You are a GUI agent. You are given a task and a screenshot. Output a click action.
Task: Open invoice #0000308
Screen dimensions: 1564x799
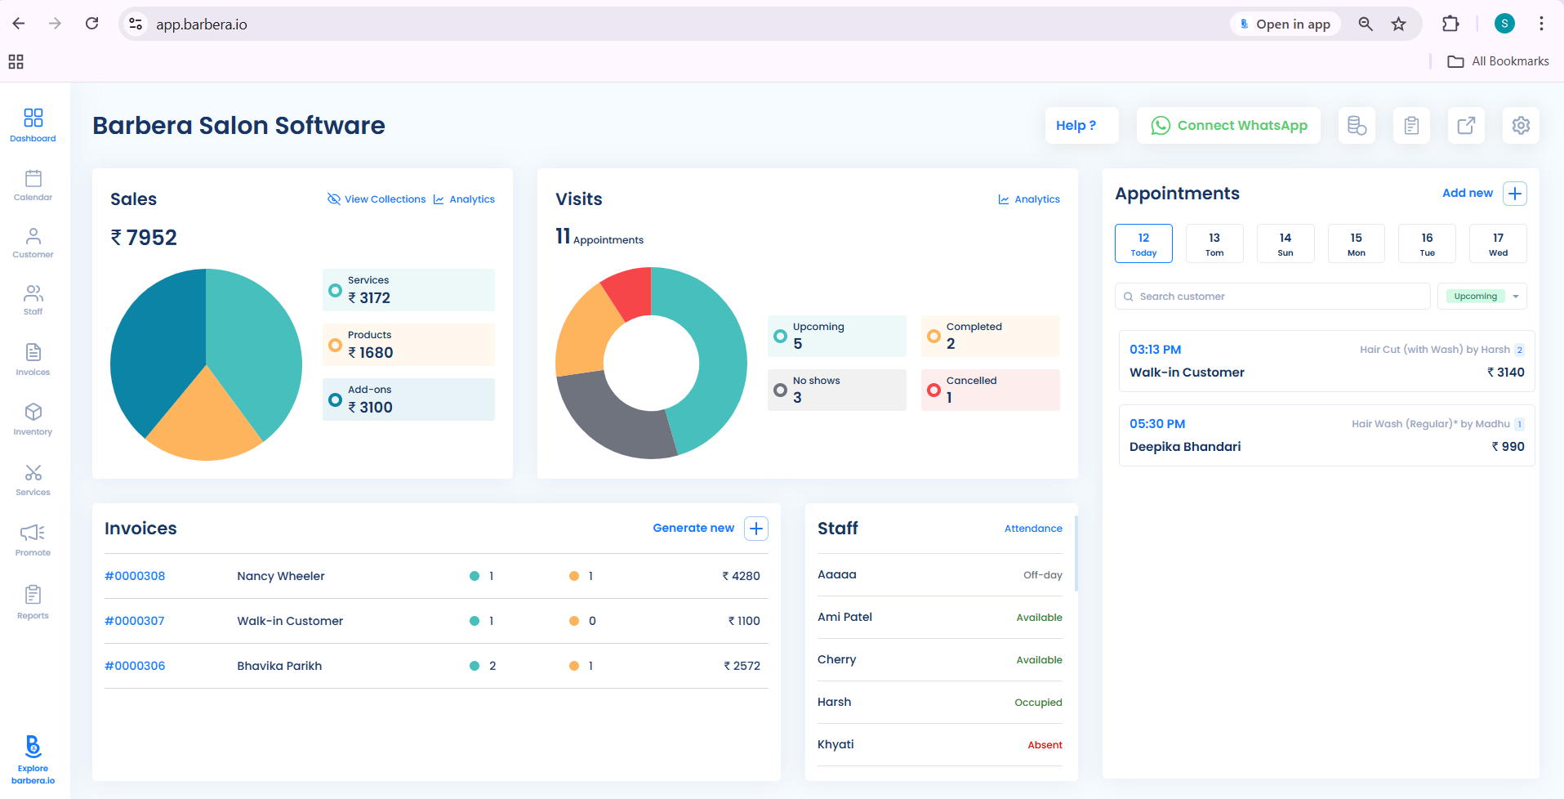135,576
